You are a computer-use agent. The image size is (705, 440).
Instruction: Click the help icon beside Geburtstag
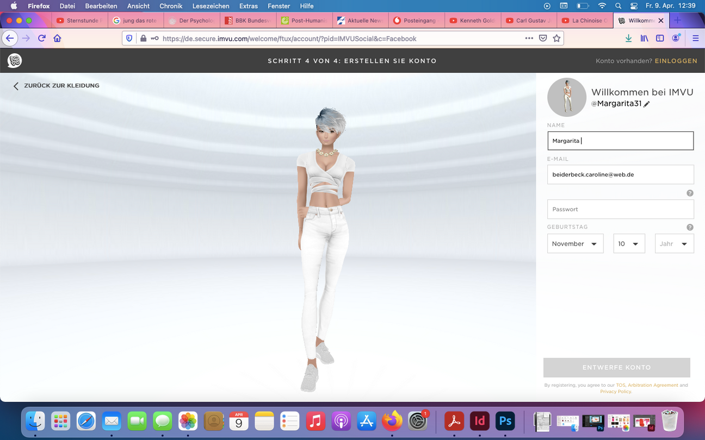(x=690, y=228)
